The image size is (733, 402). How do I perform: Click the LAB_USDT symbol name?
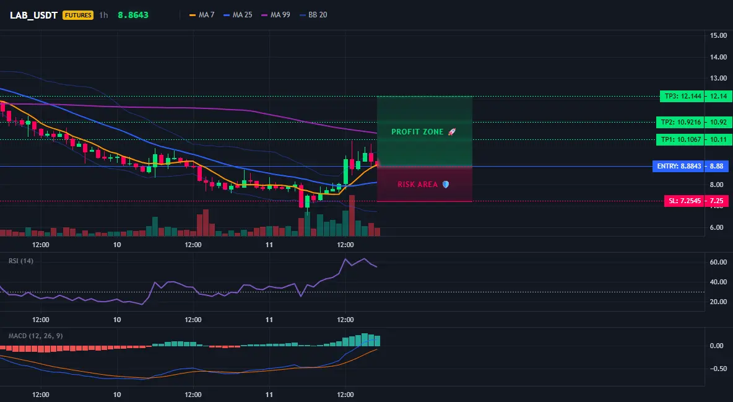[33, 15]
